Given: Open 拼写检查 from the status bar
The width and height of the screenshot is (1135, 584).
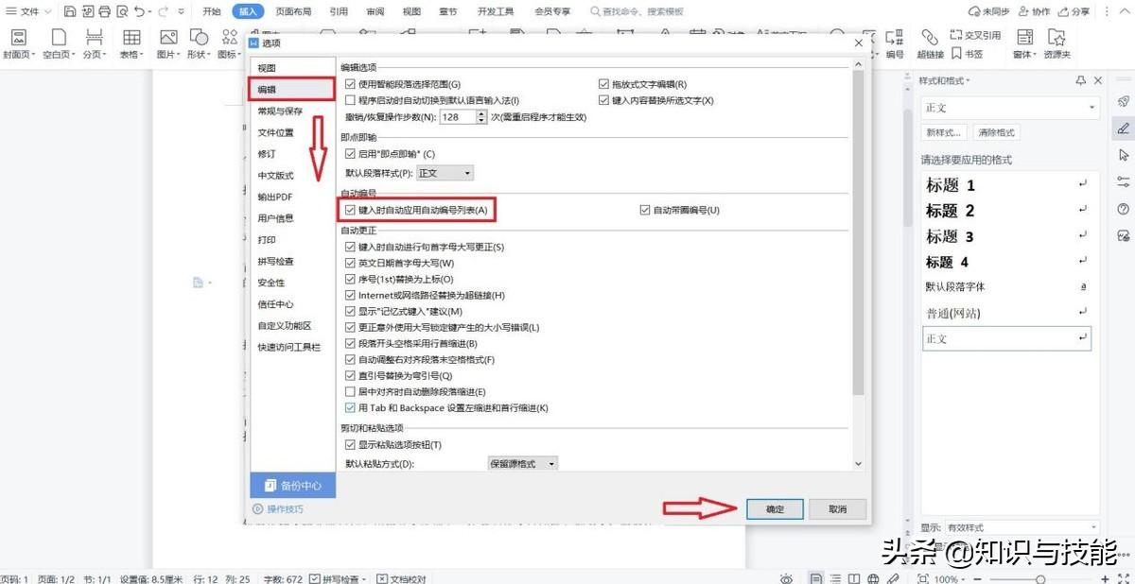Looking at the screenshot, I should [338, 577].
